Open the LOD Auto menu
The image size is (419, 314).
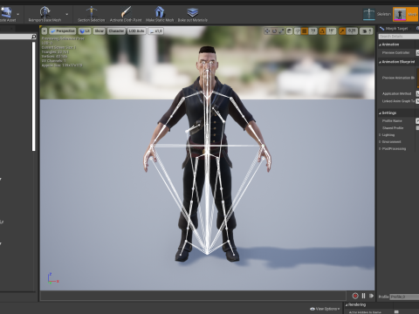[x=137, y=31]
